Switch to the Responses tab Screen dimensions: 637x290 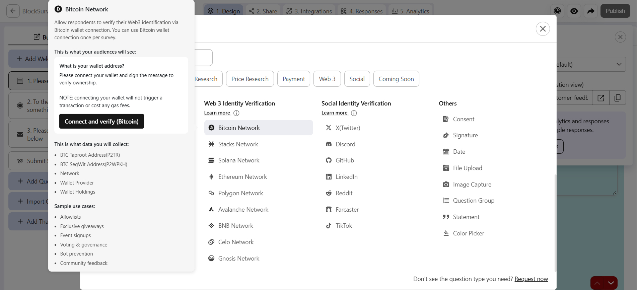tap(362, 11)
